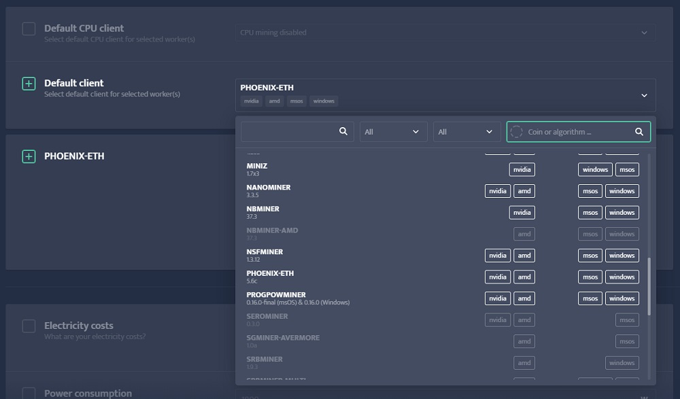Click the msos tag on PROGPOWMINER row
Image resolution: width=680 pixels, height=399 pixels.
590,298
